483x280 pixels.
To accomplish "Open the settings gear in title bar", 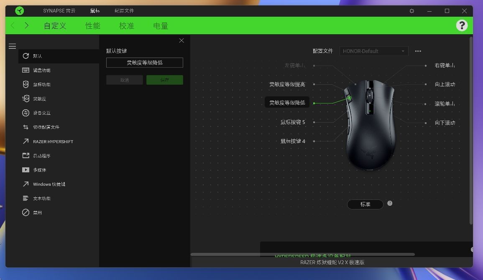I will click(412, 11).
